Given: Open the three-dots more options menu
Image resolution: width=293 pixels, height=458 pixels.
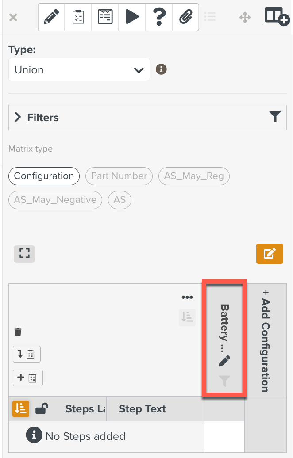Looking at the screenshot, I should [x=187, y=298].
